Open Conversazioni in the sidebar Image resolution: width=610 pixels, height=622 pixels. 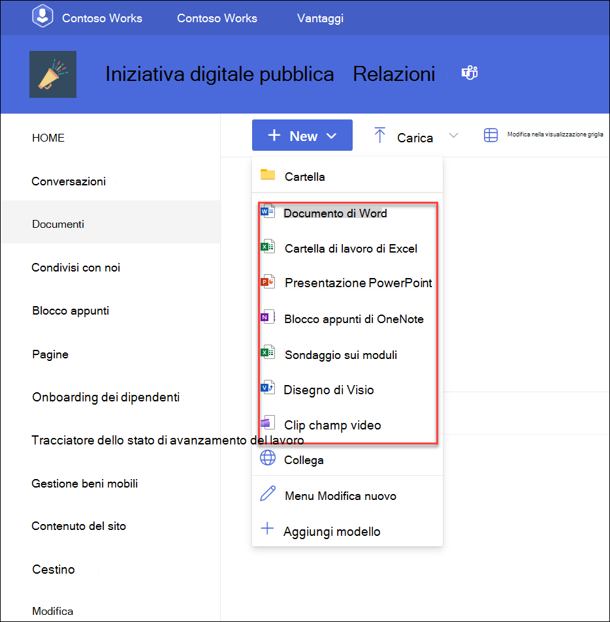point(69,181)
